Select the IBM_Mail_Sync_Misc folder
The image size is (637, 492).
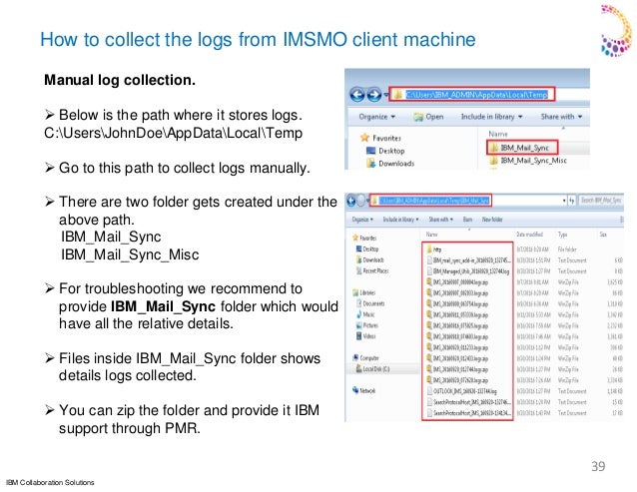pyautogui.click(x=528, y=161)
